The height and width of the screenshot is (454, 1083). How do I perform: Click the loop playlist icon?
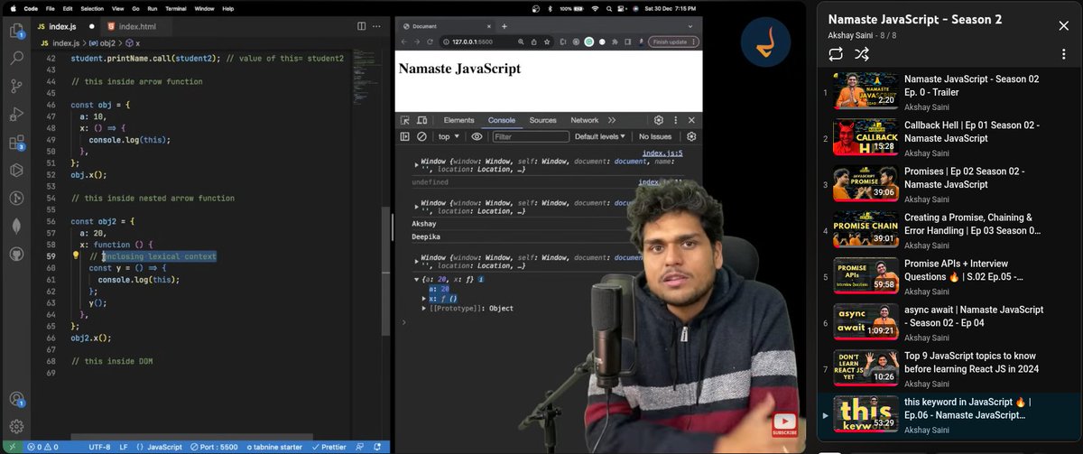[835, 53]
